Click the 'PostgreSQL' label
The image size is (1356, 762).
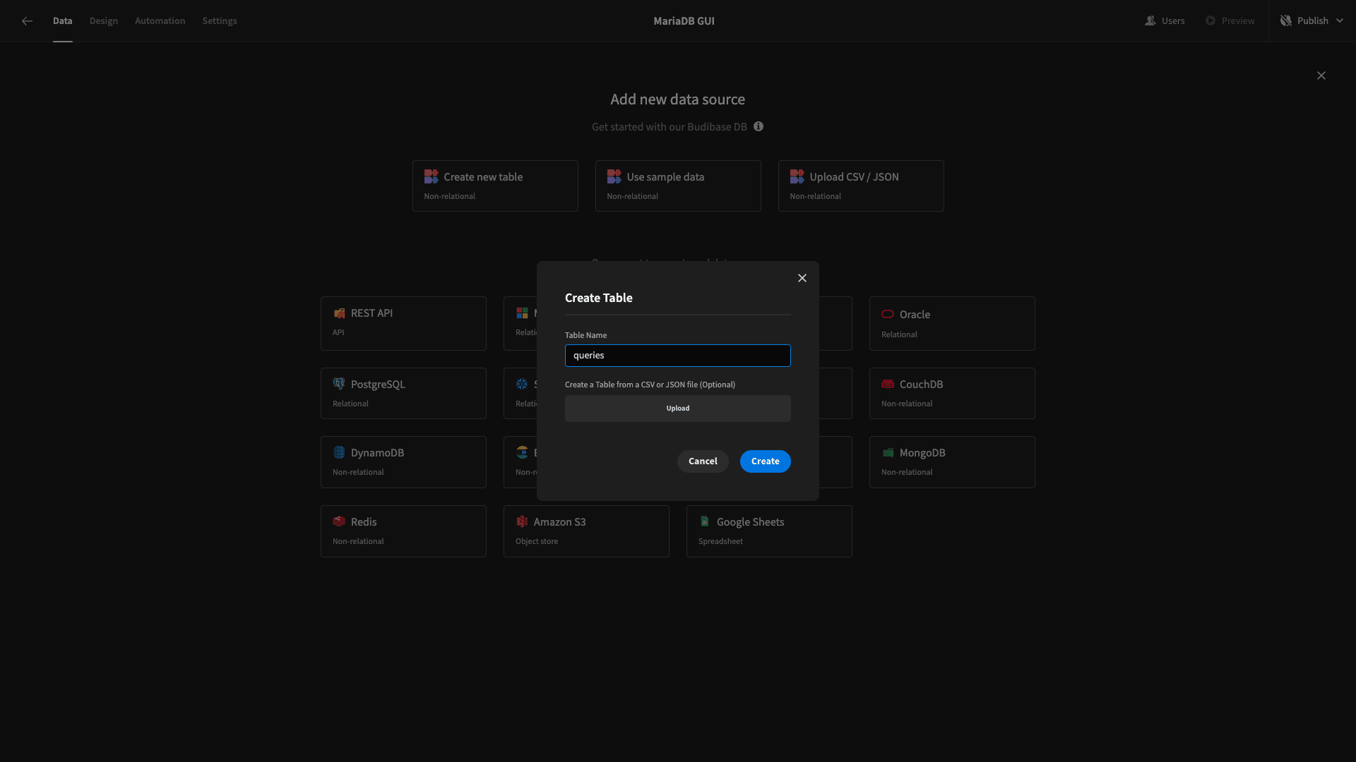[378, 385]
